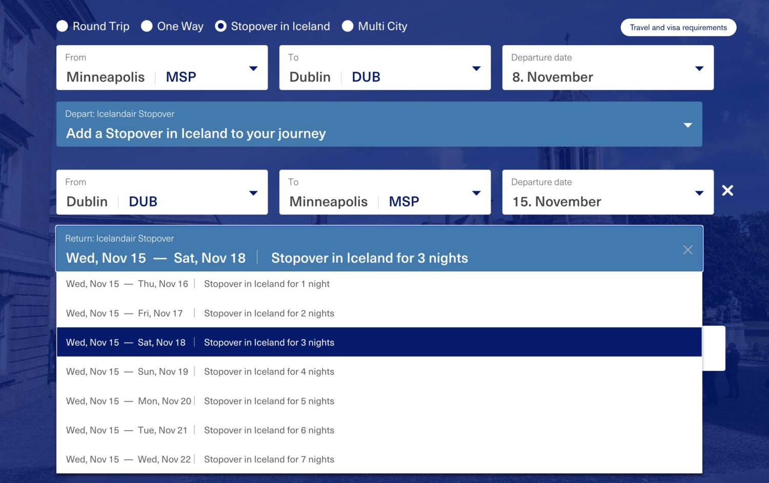
Task: Switch to Multi City trip type
Action: [348, 26]
